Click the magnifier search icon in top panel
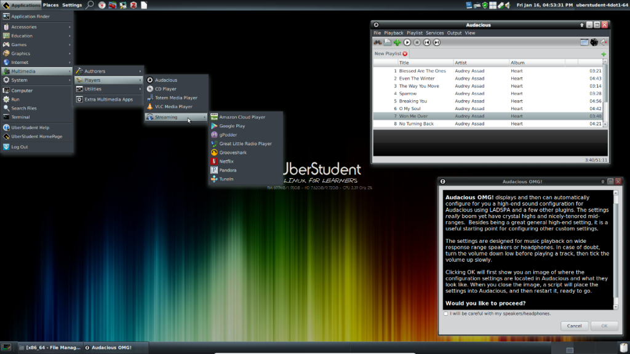 [x=90, y=5]
